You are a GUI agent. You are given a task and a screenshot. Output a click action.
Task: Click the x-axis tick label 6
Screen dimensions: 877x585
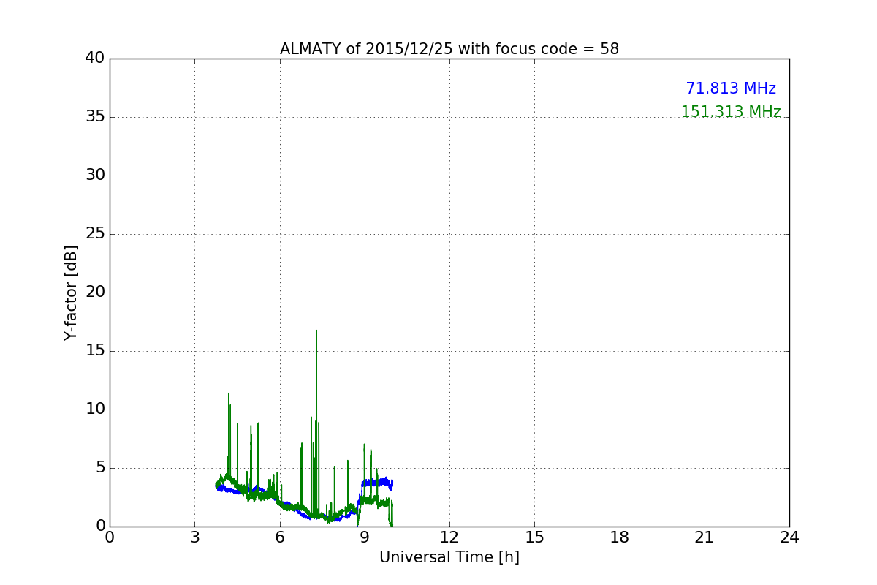pyautogui.click(x=280, y=537)
